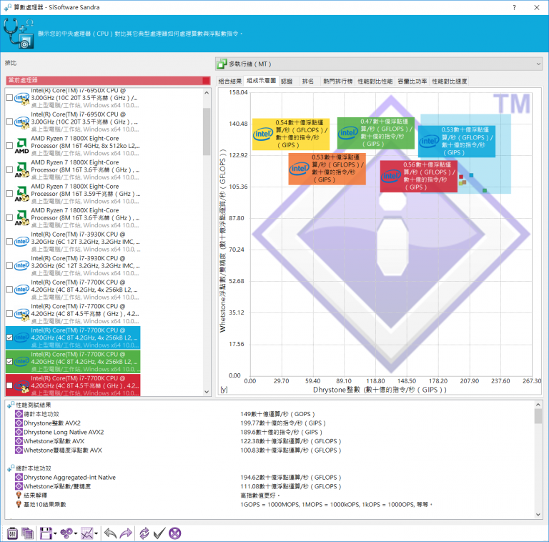
Task: Click the question mark help button in title bar
Action: (x=514, y=7)
